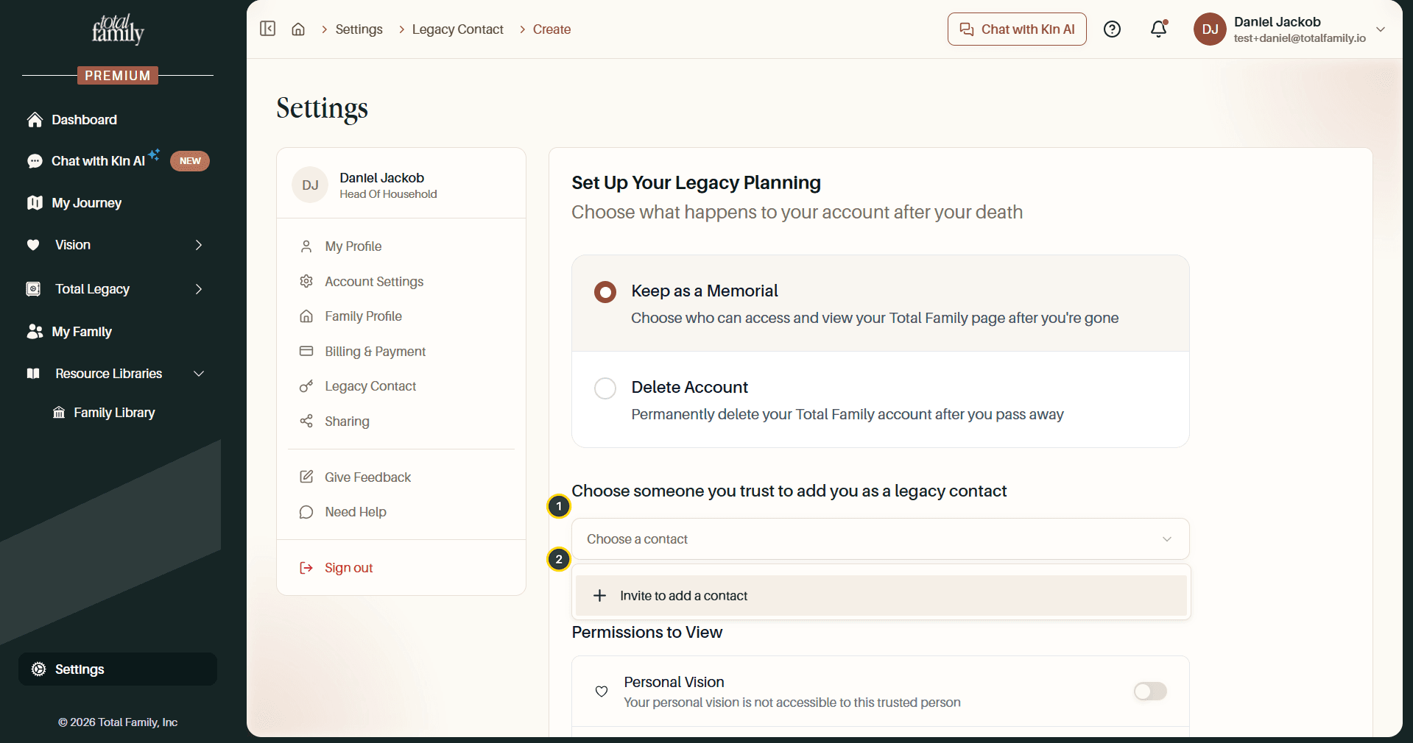
Task: Click the Need Help link
Action: 355,512
